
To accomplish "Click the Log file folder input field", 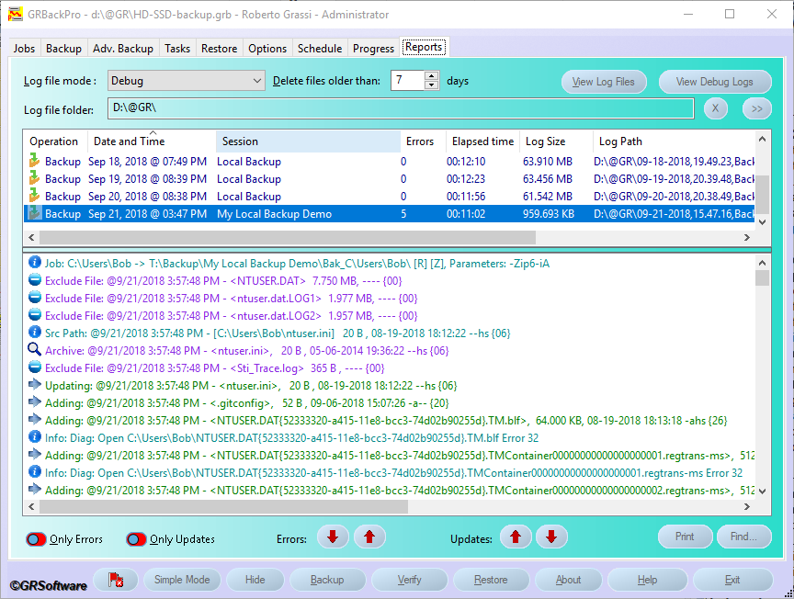I will point(401,108).
